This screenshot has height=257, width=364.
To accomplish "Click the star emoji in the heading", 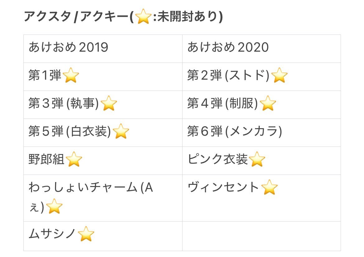I will [x=143, y=16].
